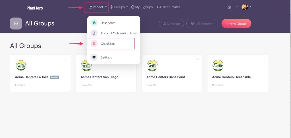Click "0 events" under Oceanside
Screen dimensions: 291x138
(x=217, y=85)
